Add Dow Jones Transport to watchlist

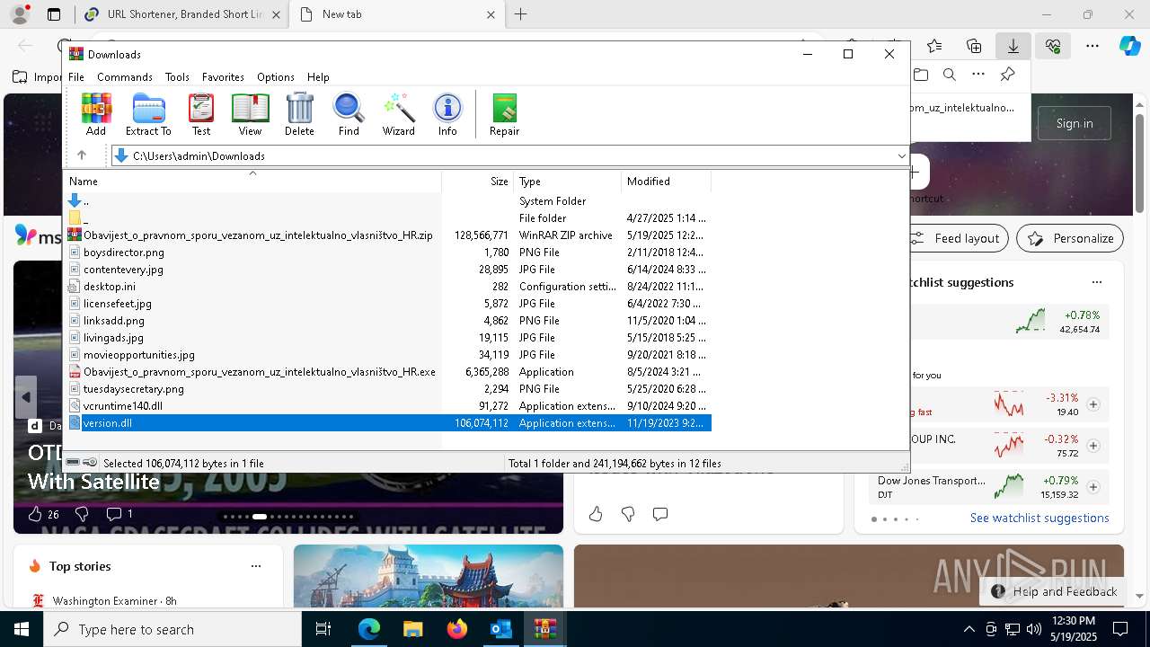[1093, 487]
